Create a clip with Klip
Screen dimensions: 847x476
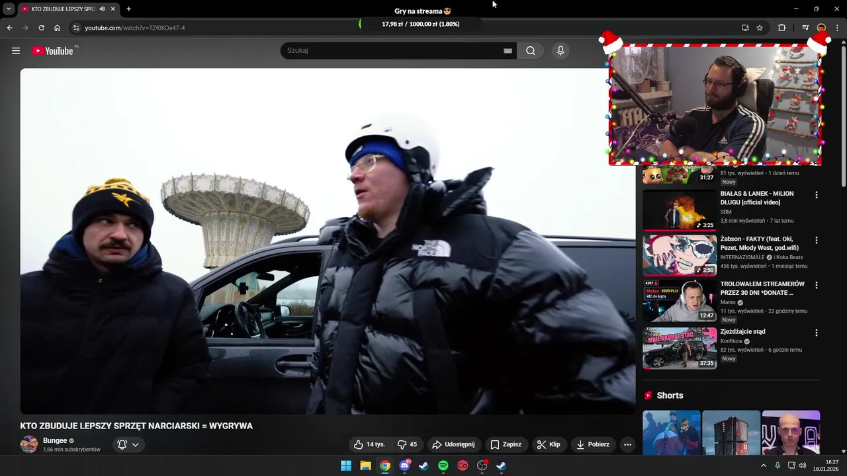point(549,444)
